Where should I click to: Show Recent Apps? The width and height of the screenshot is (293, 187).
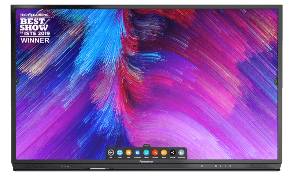tap(181, 152)
